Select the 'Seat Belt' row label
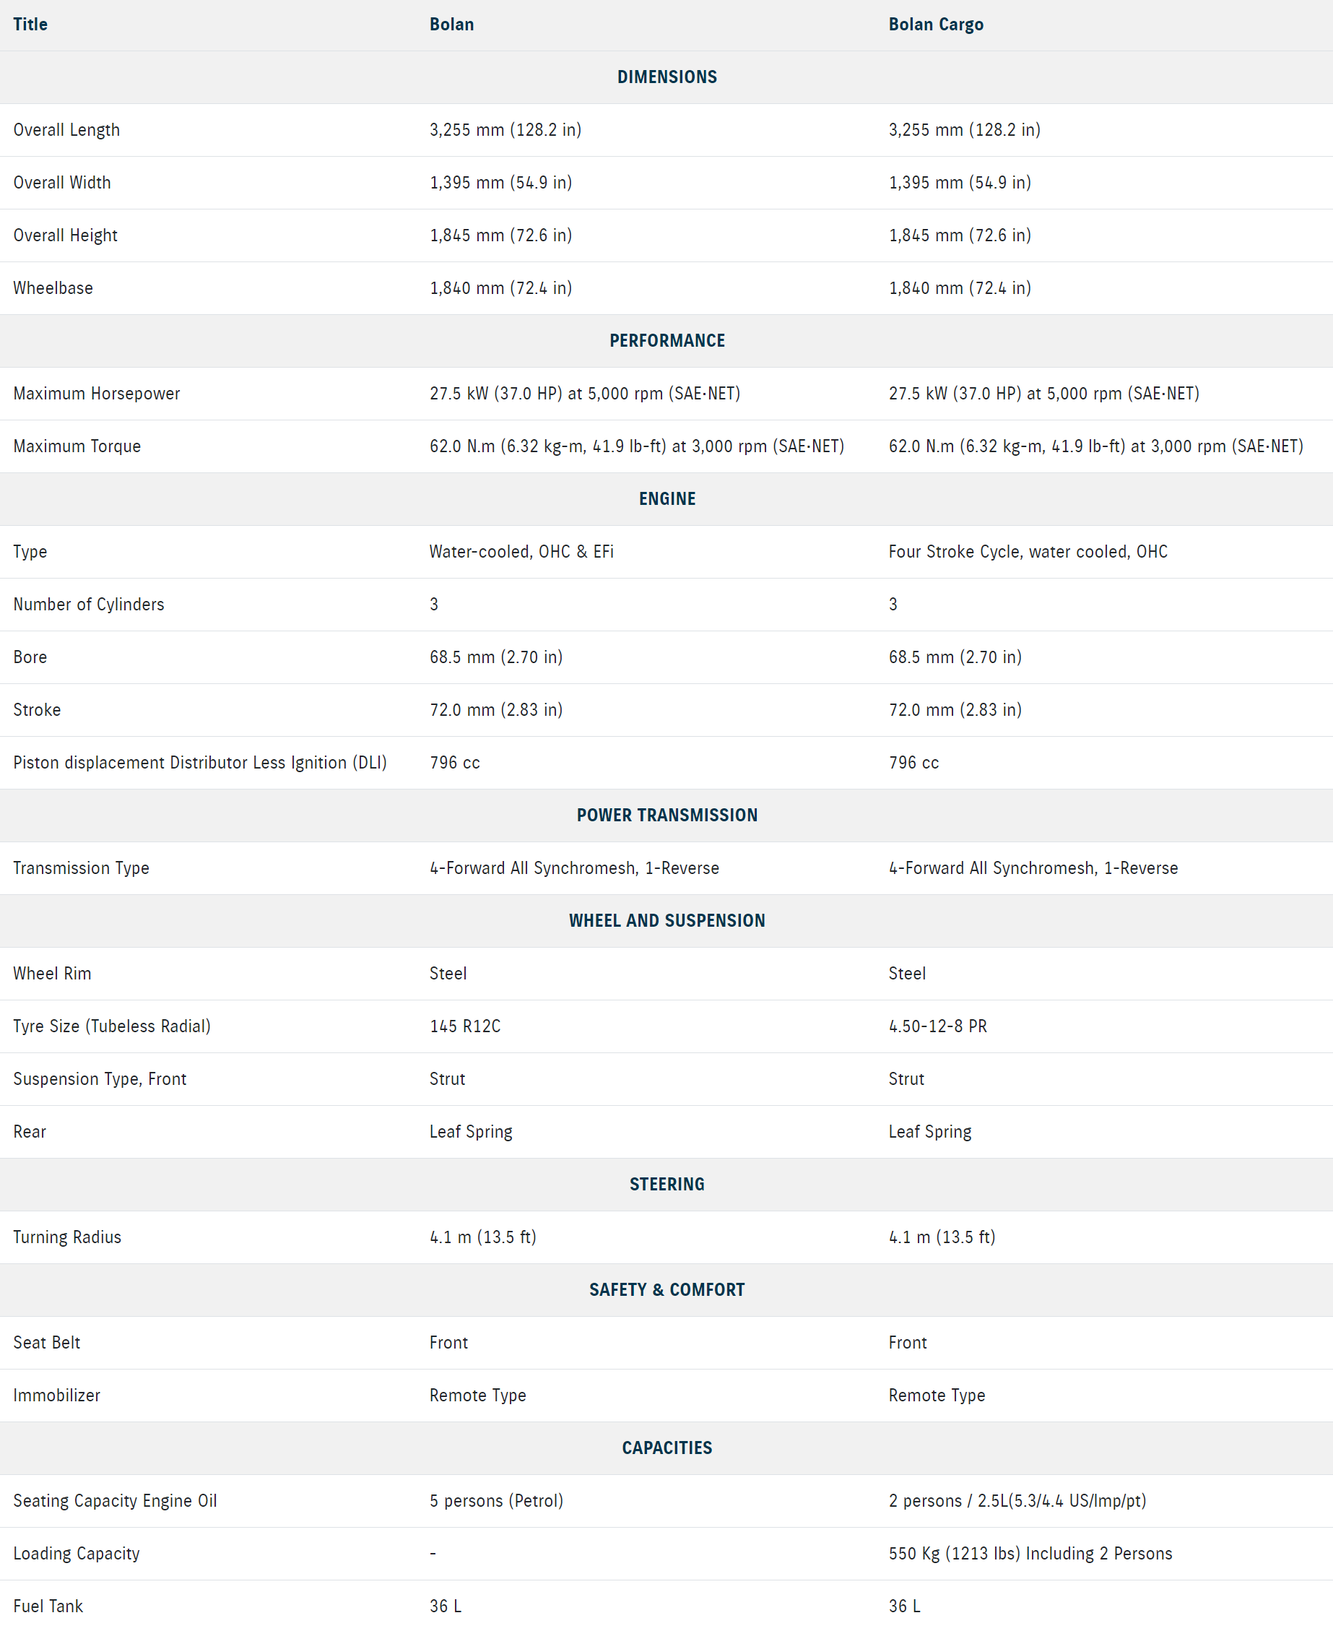The width and height of the screenshot is (1333, 1631). (47, 1342)
